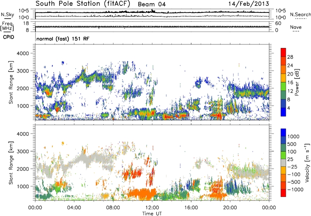This screenshot has height=216, width=311.
Task: Click the "18" tick on the frequency axis
Action: coord(26,23)
